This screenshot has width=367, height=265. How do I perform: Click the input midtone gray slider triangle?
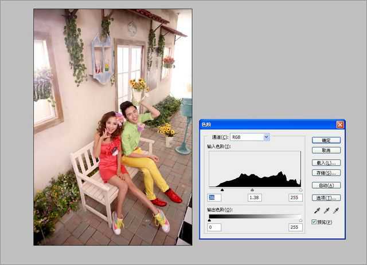(x=252, y=189)
